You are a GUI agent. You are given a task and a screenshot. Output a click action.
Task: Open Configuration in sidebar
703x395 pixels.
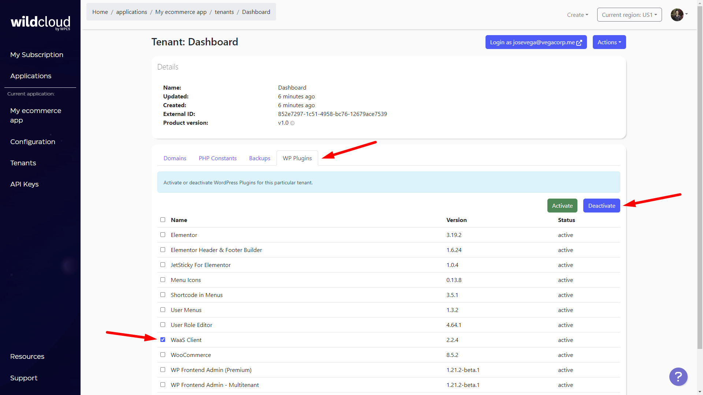pos(33,142)
